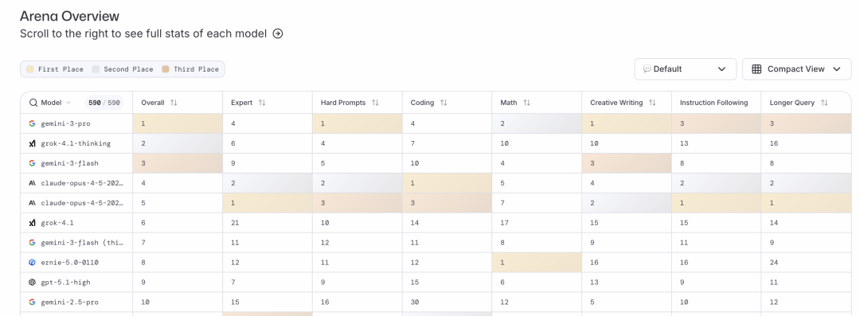Open the Compact View dropdown
This screenshot has height=316, width=860.
(796, 69)
